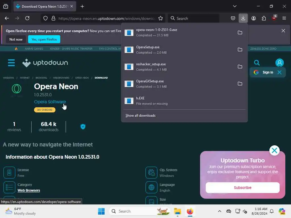Go back to the previous page

pyautogui.click(x=7, y=18)
